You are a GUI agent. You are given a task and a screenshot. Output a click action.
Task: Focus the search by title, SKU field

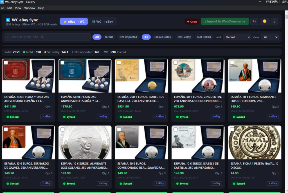click(x=48, y=37)
